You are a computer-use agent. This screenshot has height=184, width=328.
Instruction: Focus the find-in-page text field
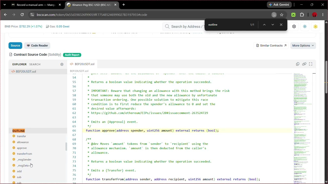[x=227, y=25]
